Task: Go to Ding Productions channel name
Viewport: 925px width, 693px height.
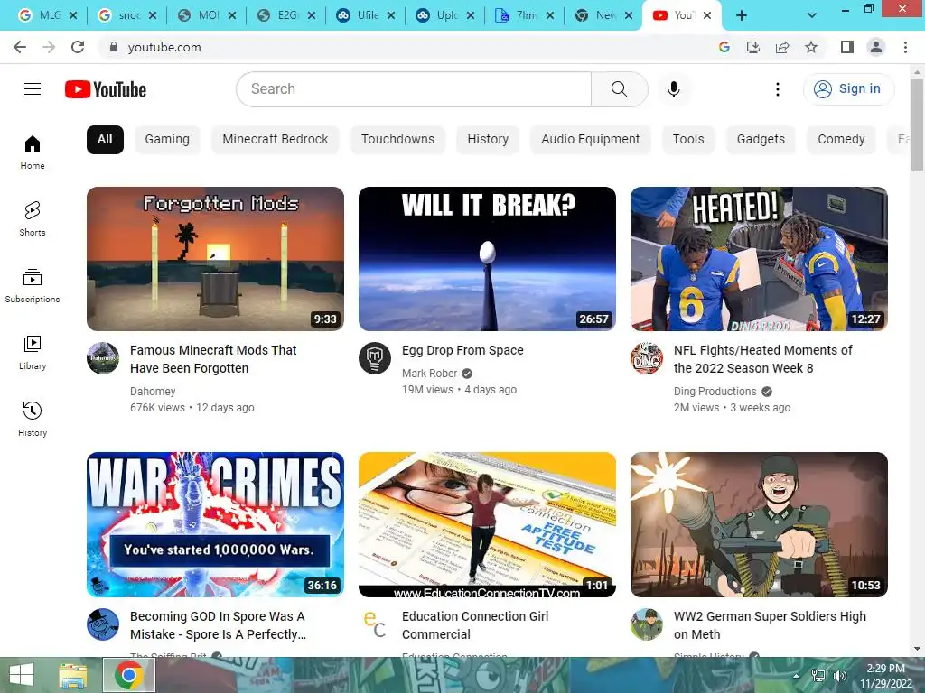Action: coord(715,392)
